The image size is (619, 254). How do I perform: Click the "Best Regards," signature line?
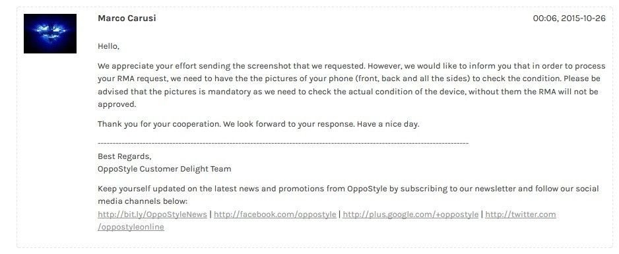click(x=124, y=156)
